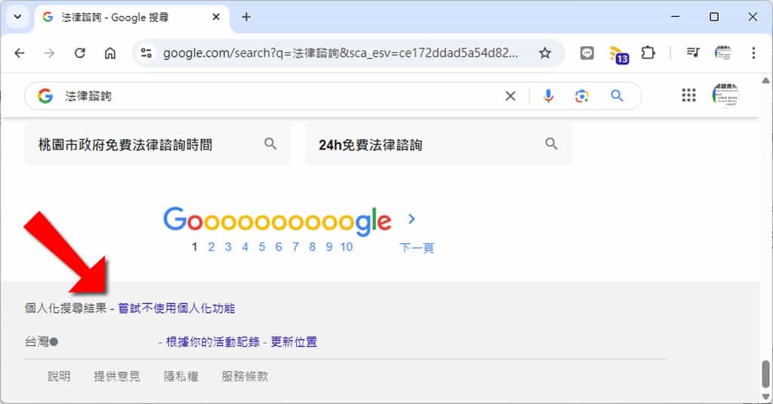This screenshot has width=773, height=404.
Task: Go to results page 8
Action: point(312,247)
